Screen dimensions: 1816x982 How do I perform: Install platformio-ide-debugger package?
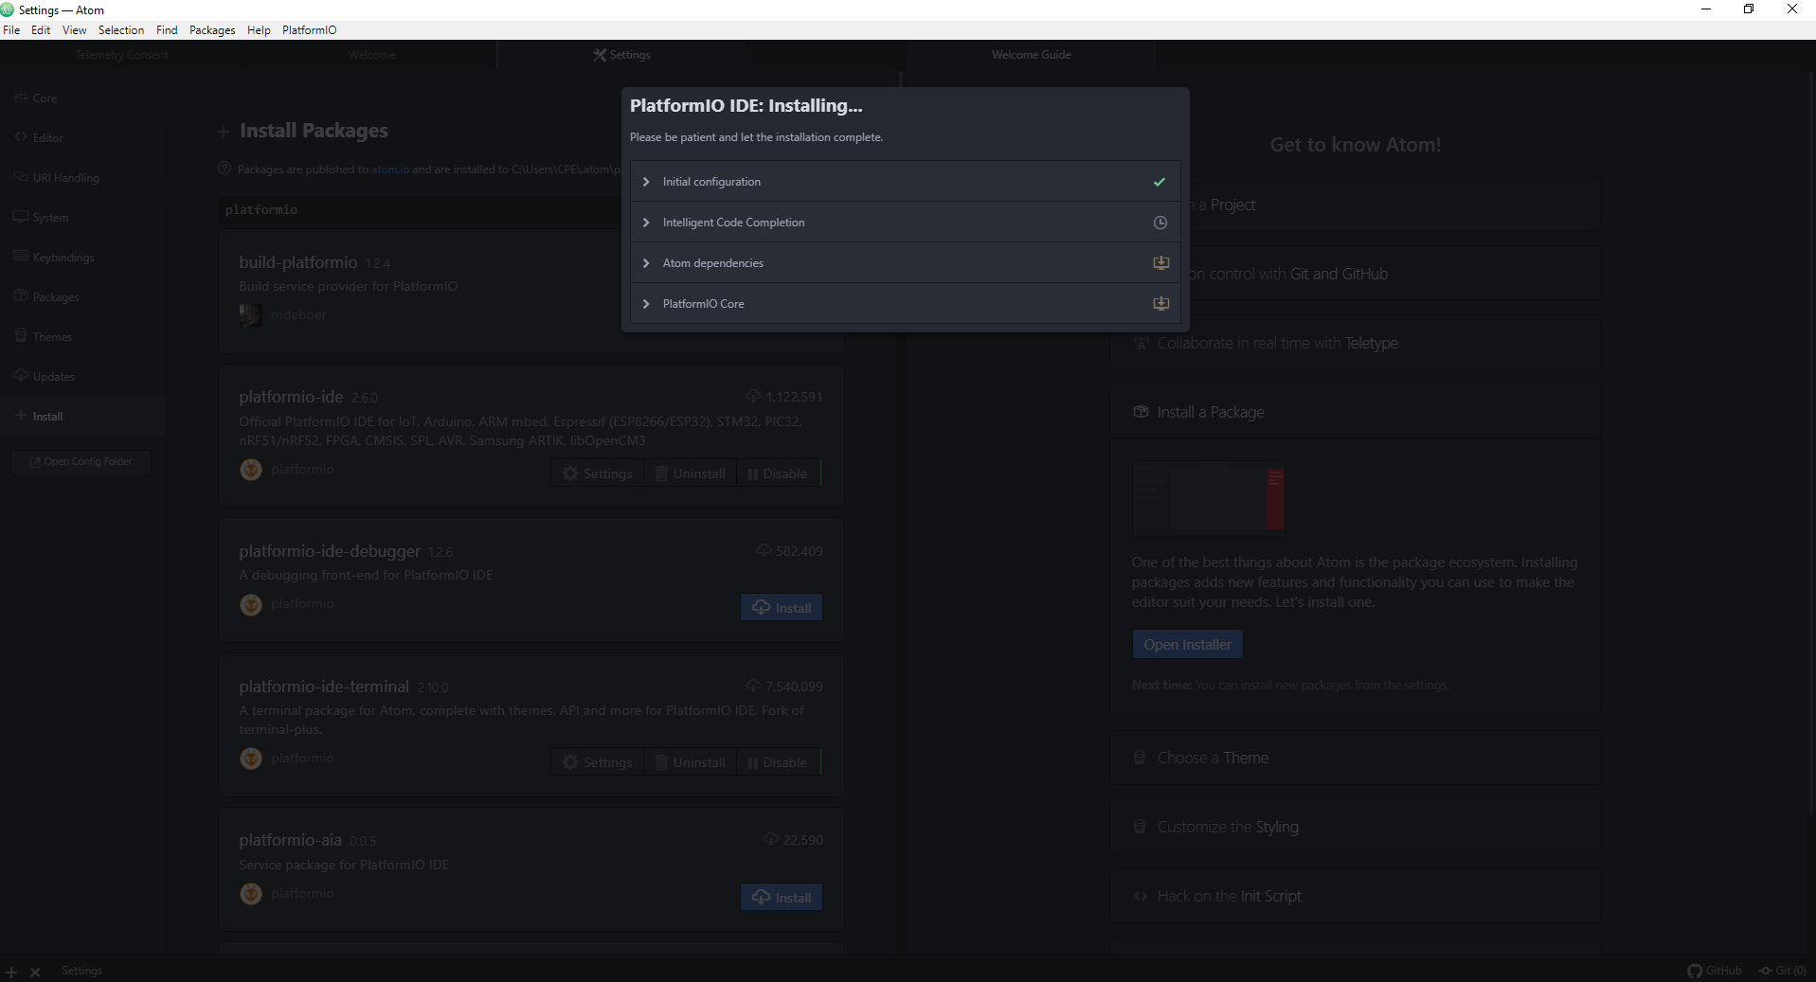coord(782,608)
